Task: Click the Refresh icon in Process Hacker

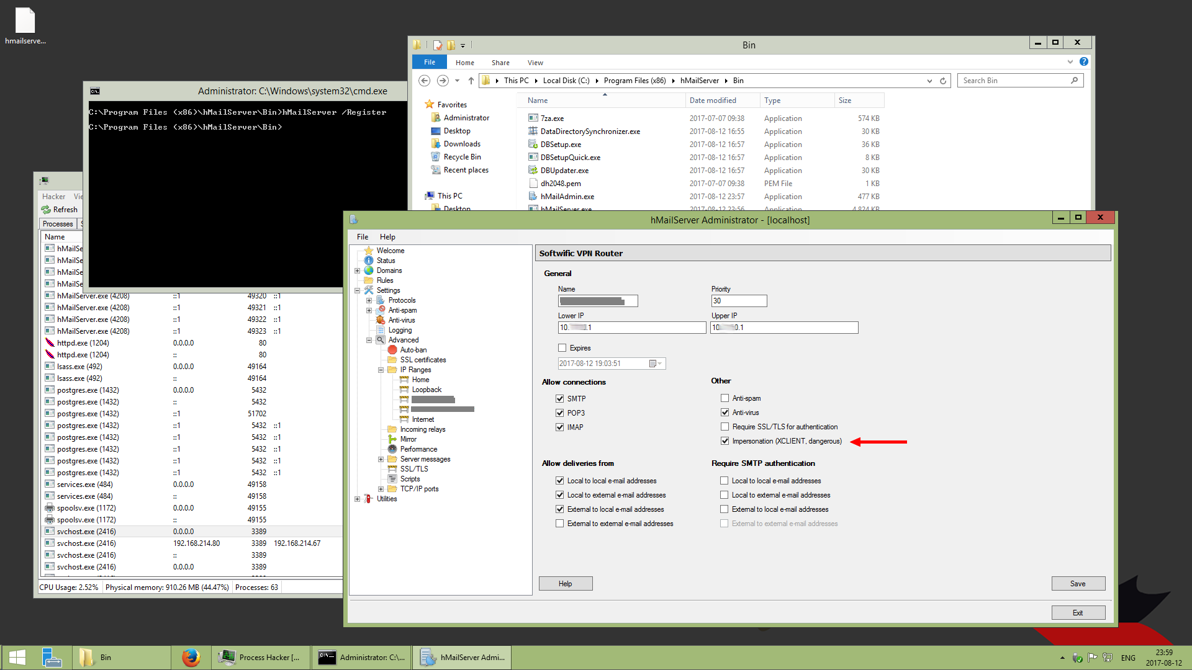Action: point(47,210)
